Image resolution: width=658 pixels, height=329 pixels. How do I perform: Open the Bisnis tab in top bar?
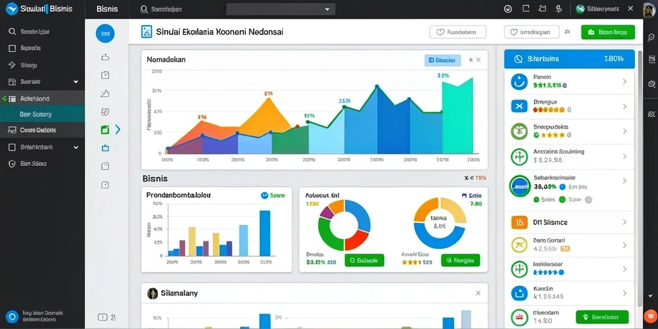click(x=107, y=9)
